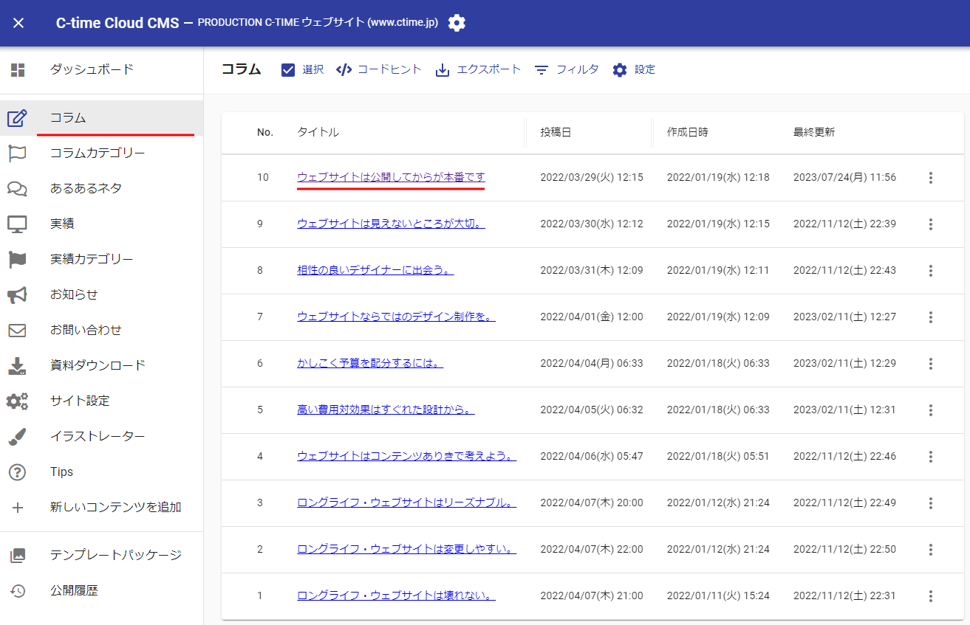Image resolution: width=970 pixels, height=625 pixels.
Task: Click the plus icon for 新しいコンテンツを追加
Action: point(18,508)
